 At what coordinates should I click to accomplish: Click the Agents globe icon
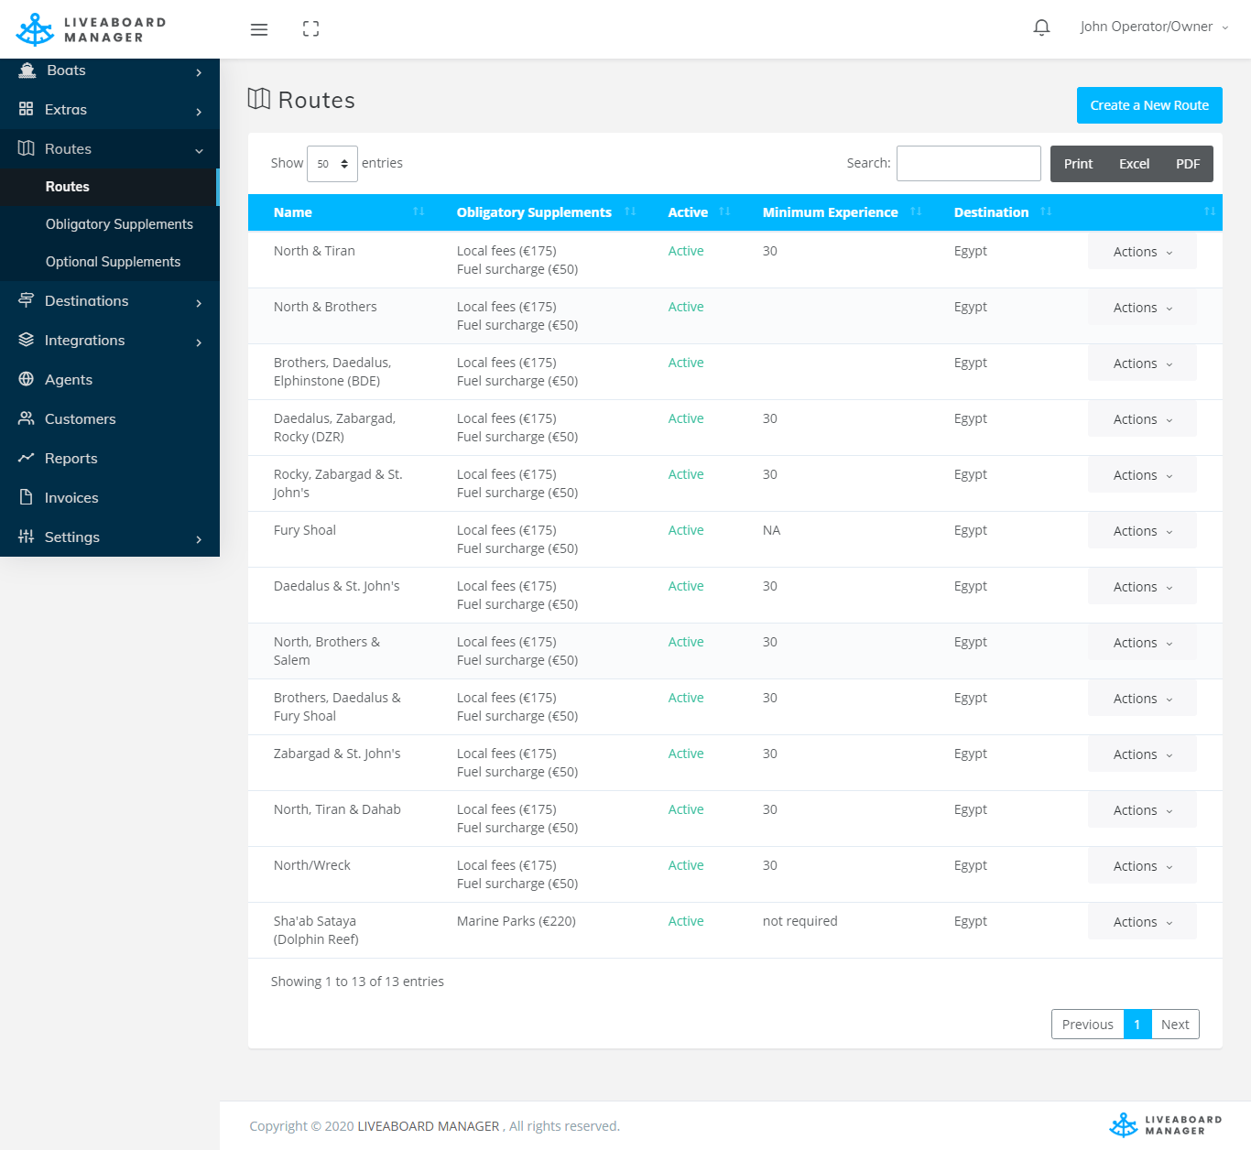pos(27,379)
